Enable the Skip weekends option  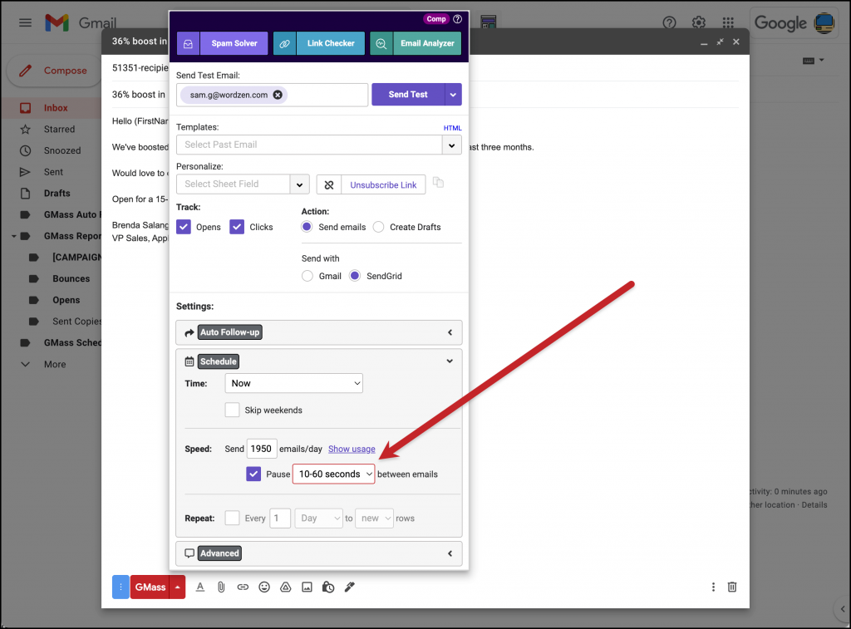232,410
